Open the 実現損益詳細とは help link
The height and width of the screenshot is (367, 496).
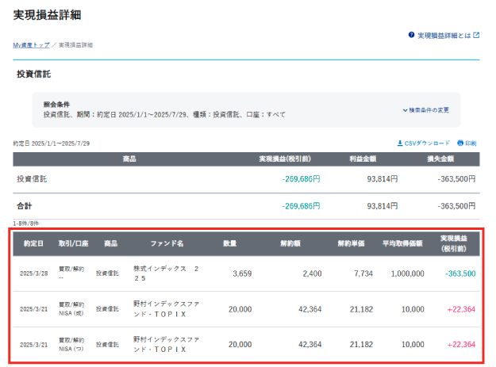443,36
